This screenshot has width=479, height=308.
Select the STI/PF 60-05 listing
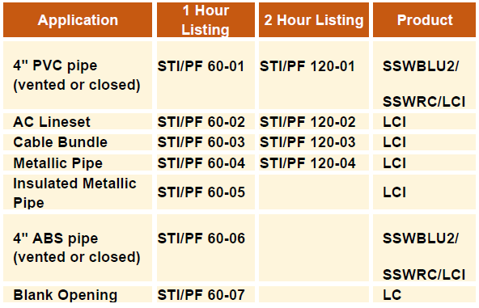coord(201,192)
